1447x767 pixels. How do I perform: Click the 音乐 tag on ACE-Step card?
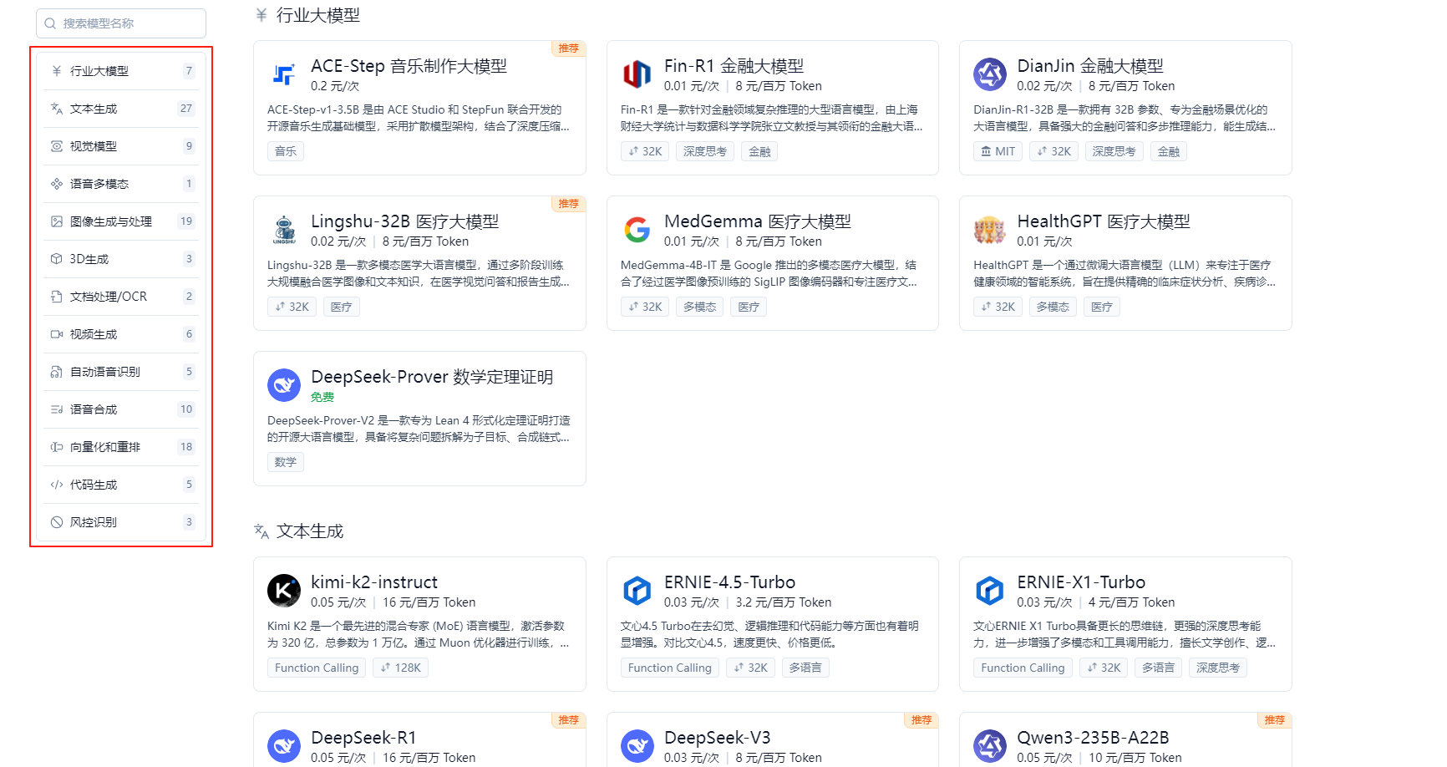(x=286, y=151)
